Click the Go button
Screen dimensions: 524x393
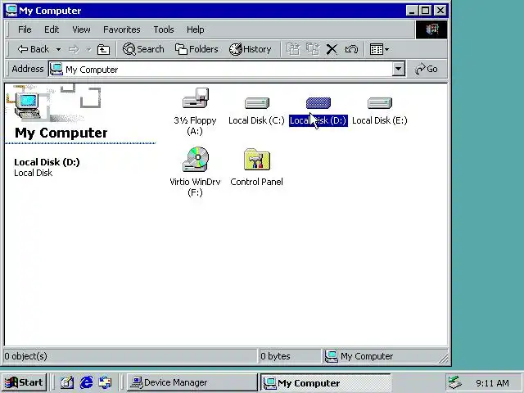[427, 69]
